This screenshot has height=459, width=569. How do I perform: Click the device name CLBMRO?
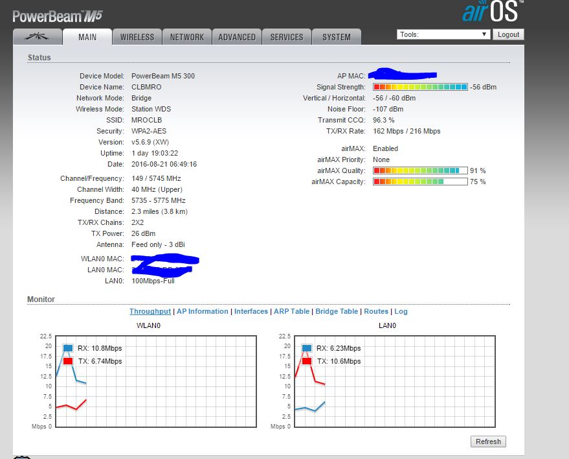point(146,87)
